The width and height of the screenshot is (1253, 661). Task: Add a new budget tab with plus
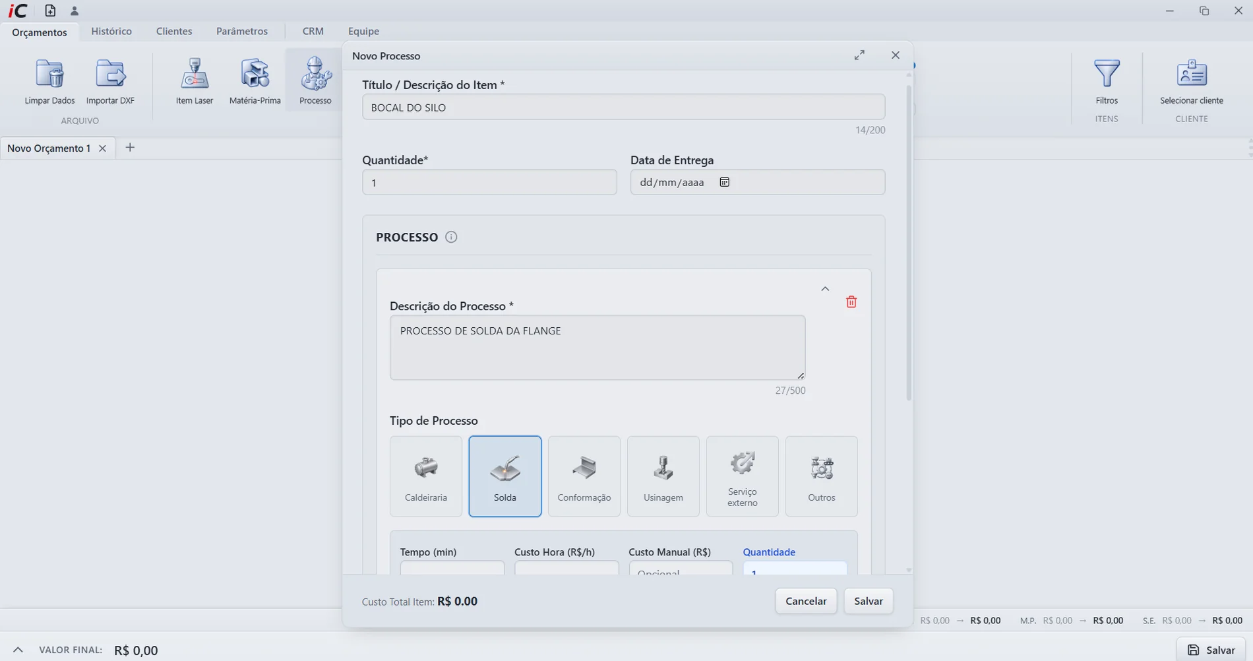click(130, 147)
